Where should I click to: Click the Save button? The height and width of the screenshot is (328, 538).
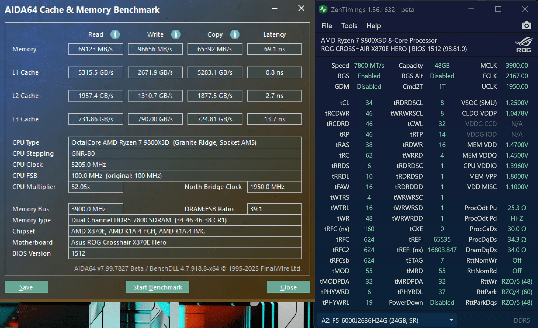tap(26, 287)
